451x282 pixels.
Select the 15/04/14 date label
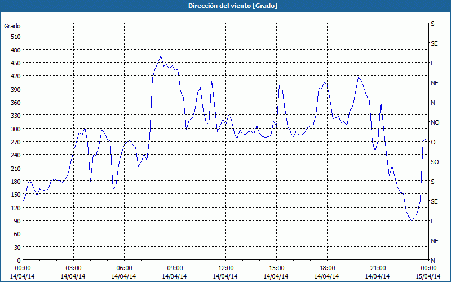[x=428, y=276]
